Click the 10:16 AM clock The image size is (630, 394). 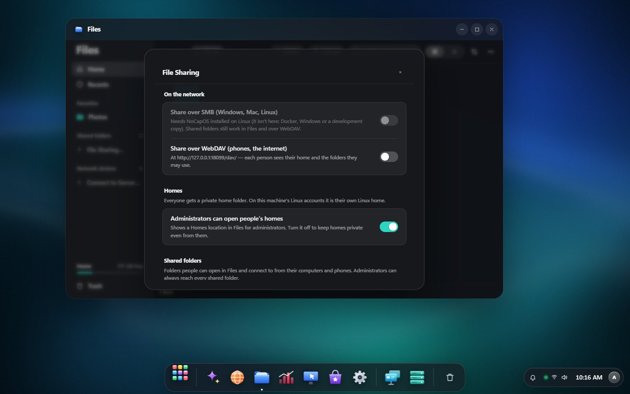coord(589,377)
